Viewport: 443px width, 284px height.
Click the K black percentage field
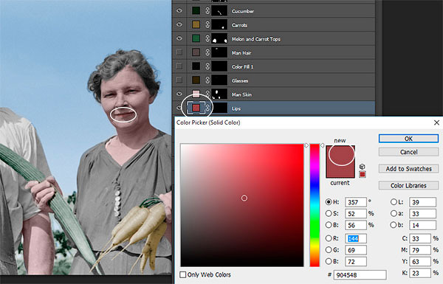[420, 273]
